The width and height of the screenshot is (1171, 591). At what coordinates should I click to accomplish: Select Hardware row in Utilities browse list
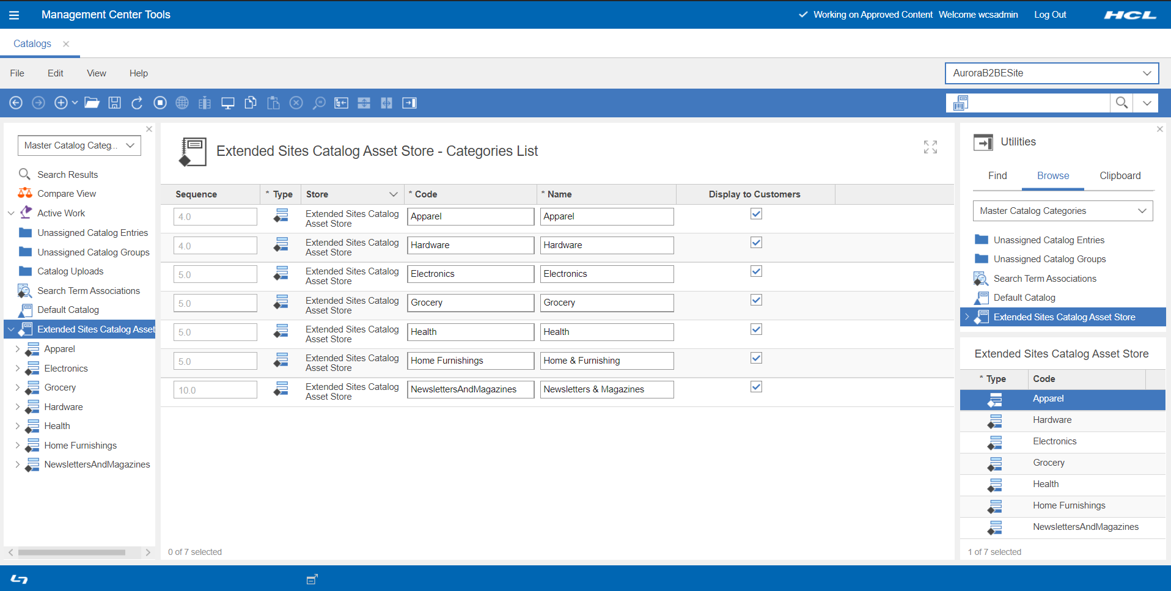click(1052, 420)
